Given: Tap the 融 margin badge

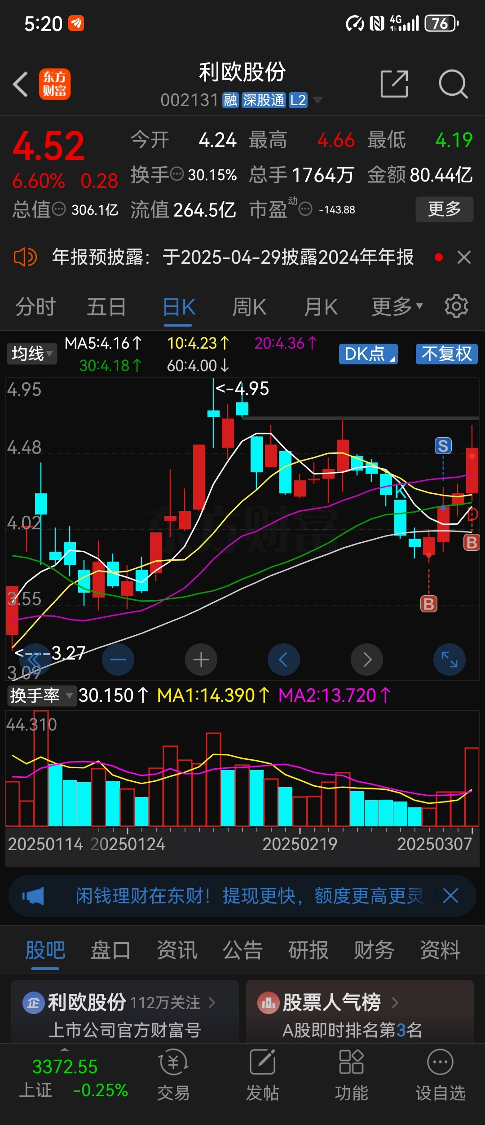Looking at the screenshot, I should coord(230,100).
